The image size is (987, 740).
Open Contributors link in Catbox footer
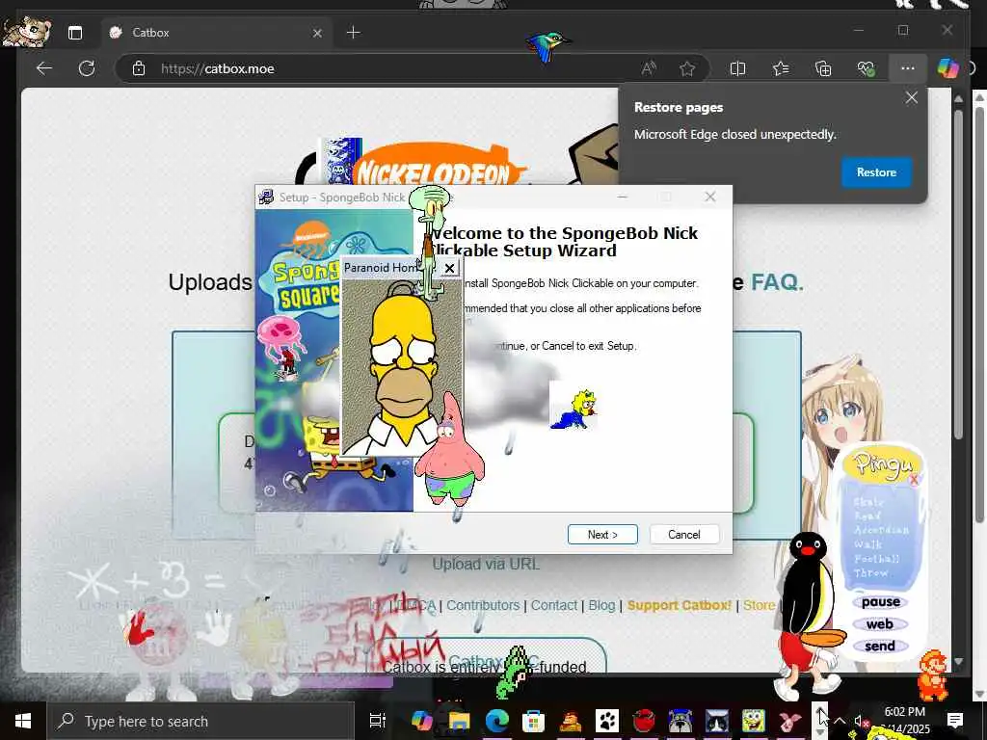[483, 605]
